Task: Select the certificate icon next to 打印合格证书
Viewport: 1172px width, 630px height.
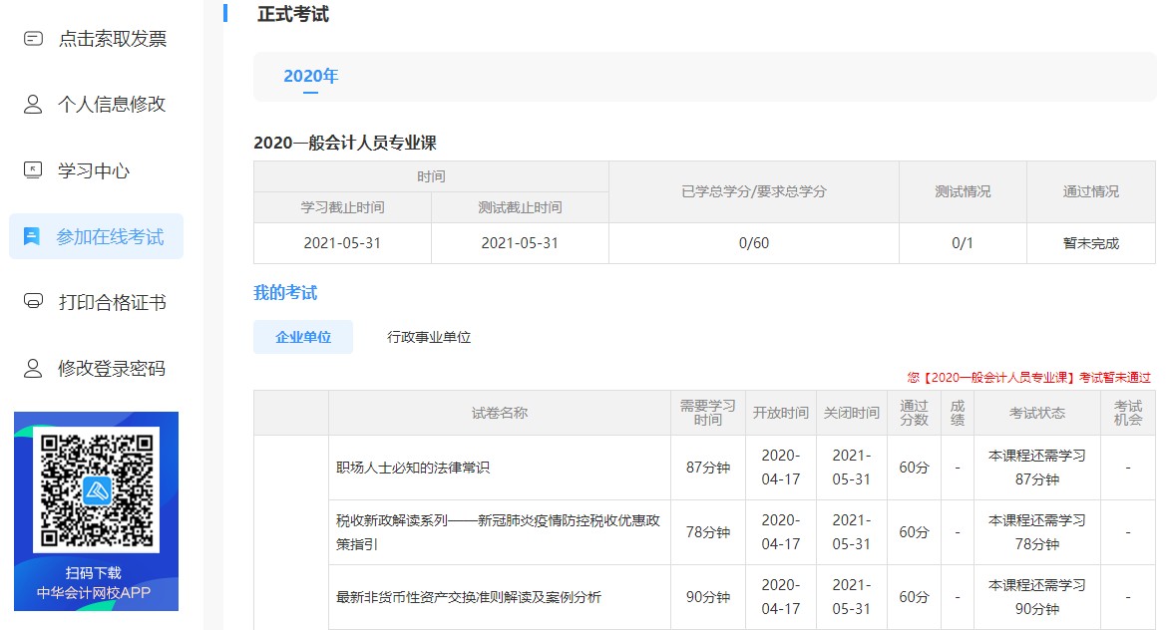Action: coord(31,304)
